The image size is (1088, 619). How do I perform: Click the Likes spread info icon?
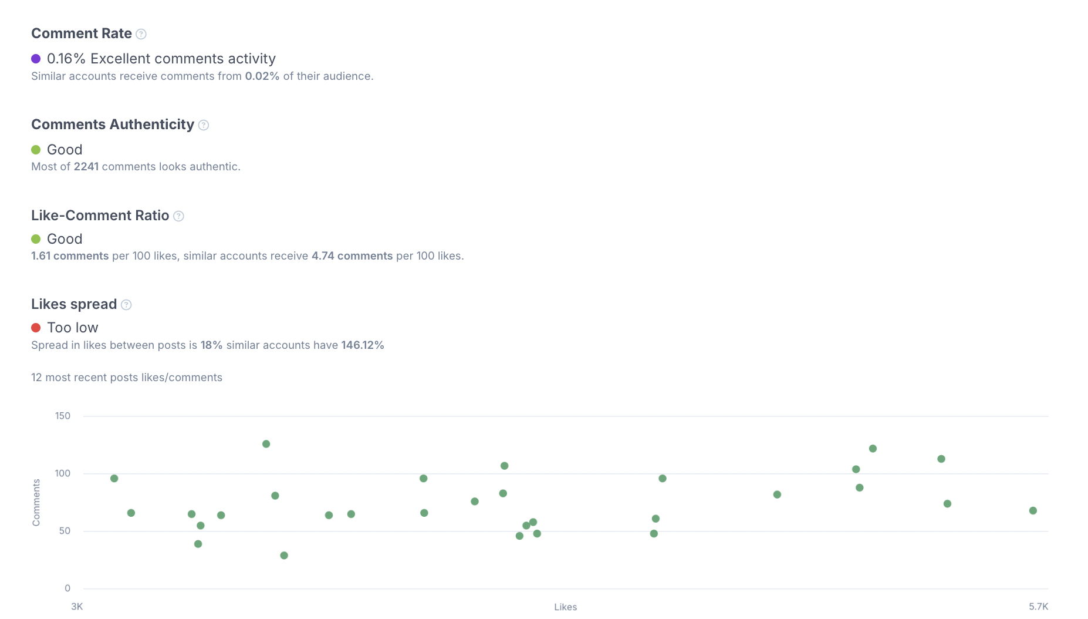126,305
